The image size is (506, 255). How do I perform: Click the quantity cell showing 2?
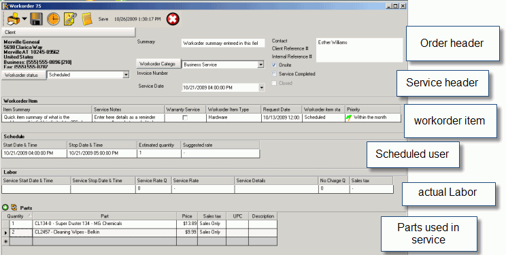coord(20,233)
